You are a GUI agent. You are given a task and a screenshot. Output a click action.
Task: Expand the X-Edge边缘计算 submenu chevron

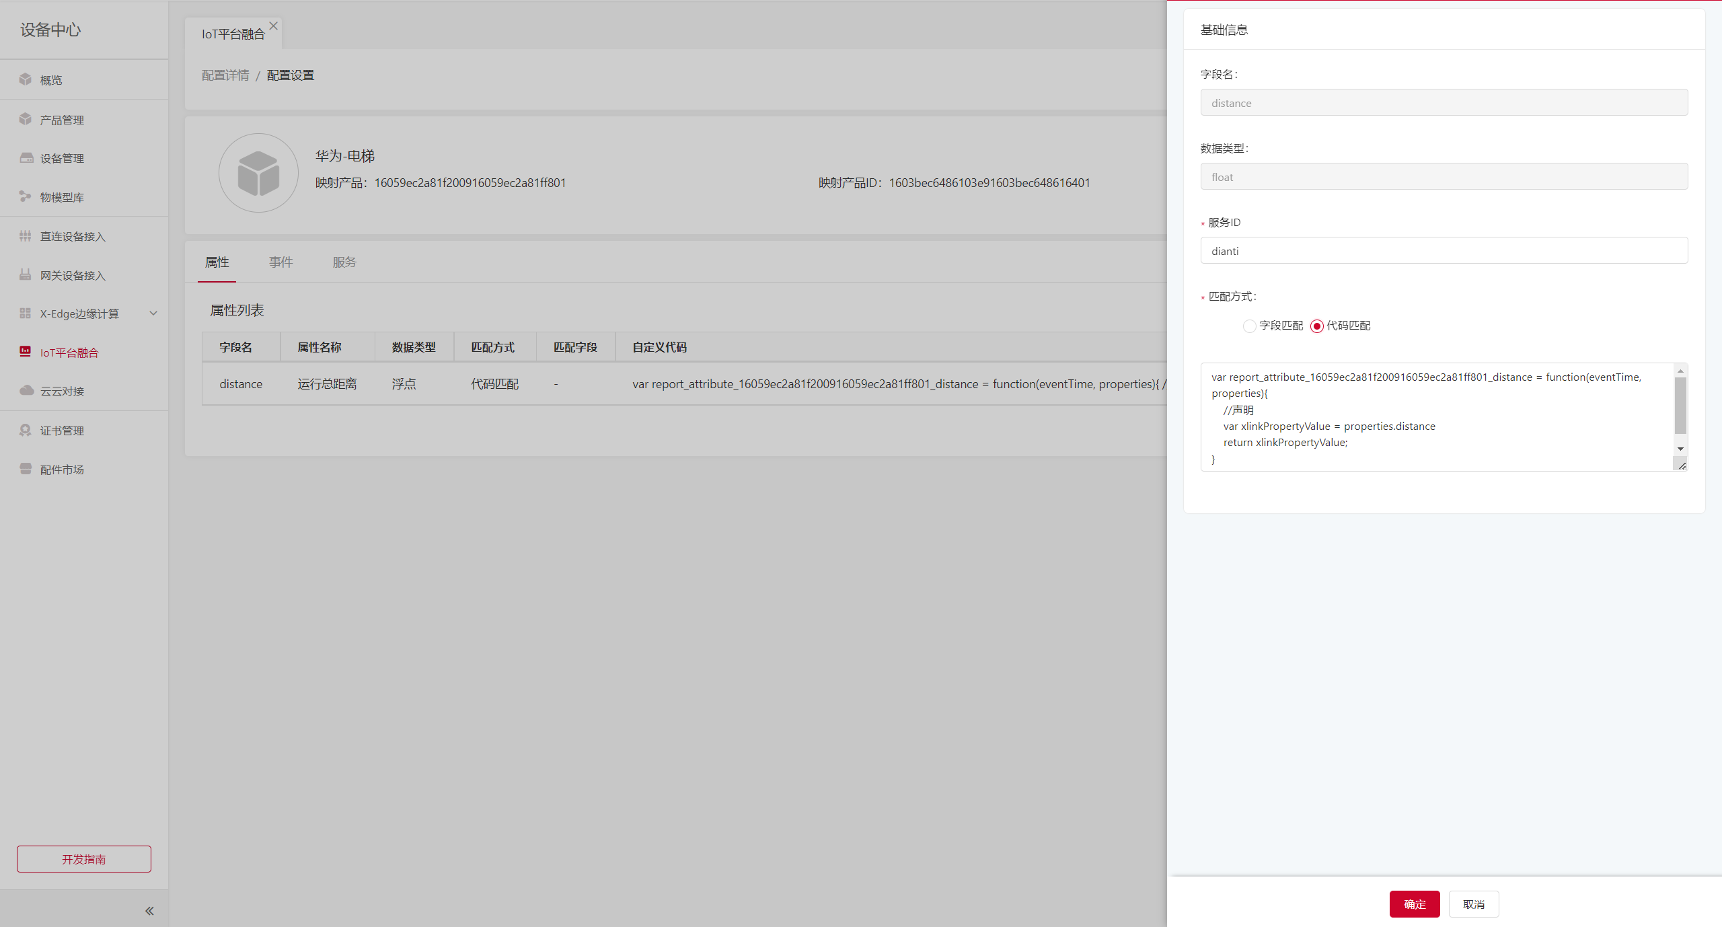coord(153,313)
